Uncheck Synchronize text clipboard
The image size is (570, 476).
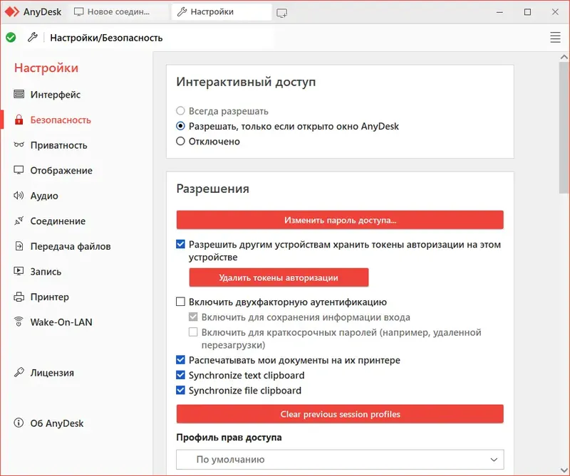(181, 375)
